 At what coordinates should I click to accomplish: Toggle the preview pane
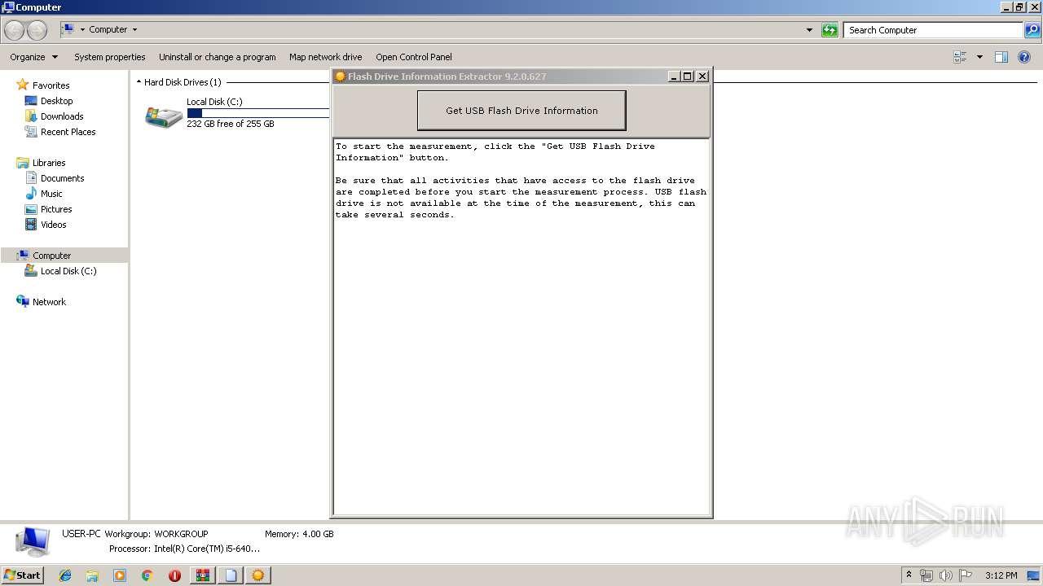point(1001,57)
